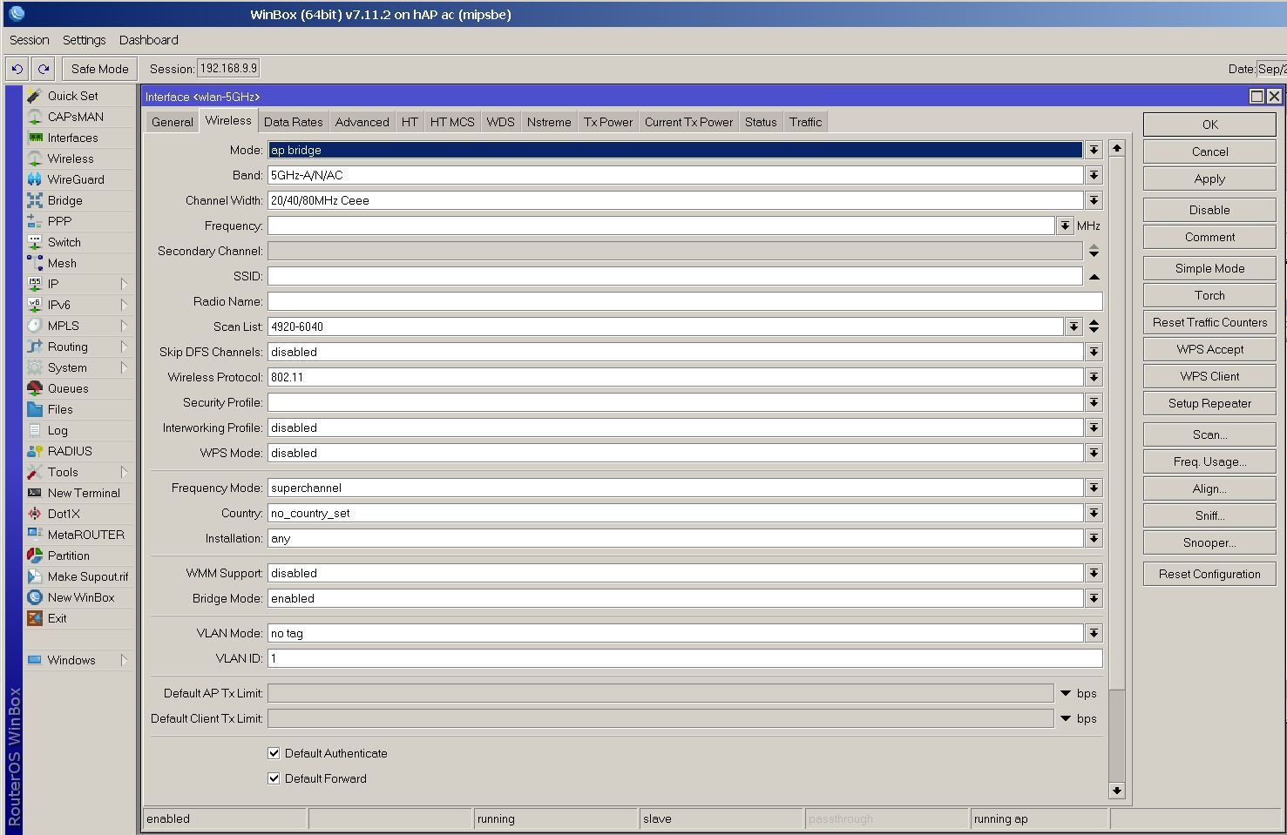Open the Dashboard menu
This screenshot has width=1287, height=835.
pyautogui.click(x=149, y=40)
